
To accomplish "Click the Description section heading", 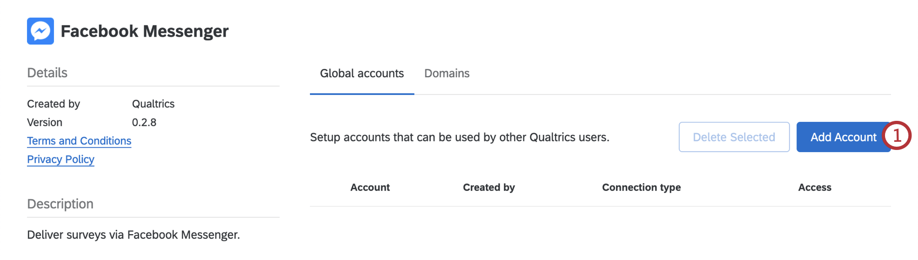I will tap(60, 204).
